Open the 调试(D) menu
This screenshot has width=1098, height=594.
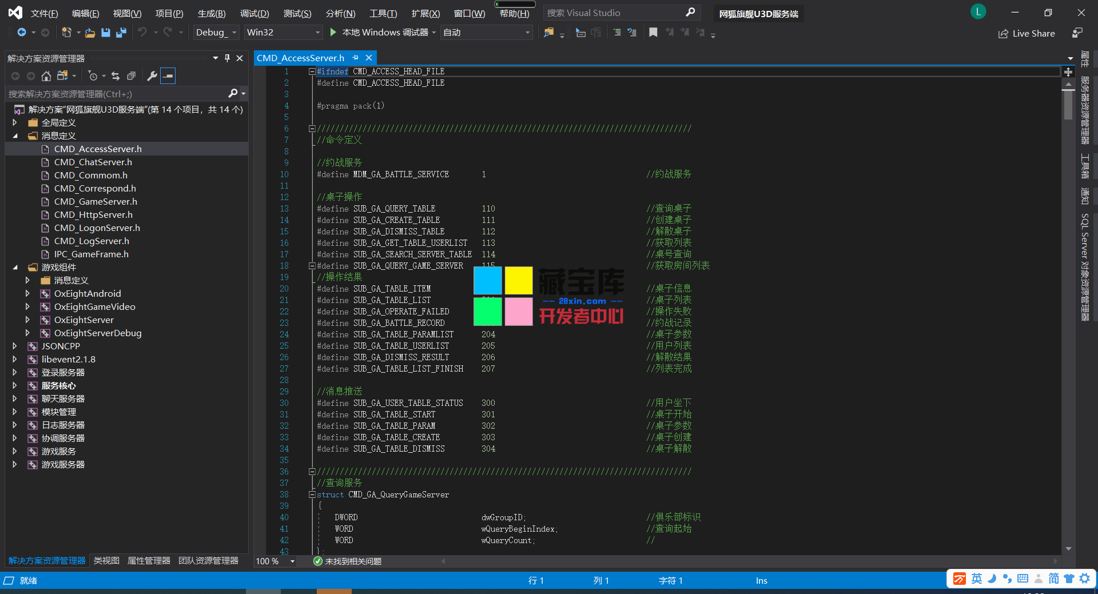pos(254,13)
